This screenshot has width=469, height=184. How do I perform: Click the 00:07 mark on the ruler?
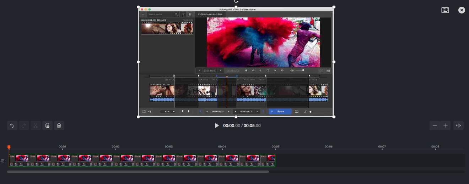[382, 146]
